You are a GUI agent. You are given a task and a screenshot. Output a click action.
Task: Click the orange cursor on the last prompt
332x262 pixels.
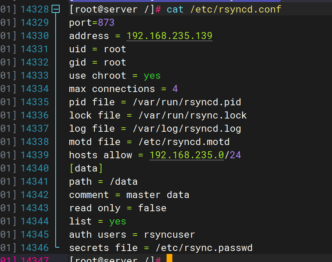(170, 258)
